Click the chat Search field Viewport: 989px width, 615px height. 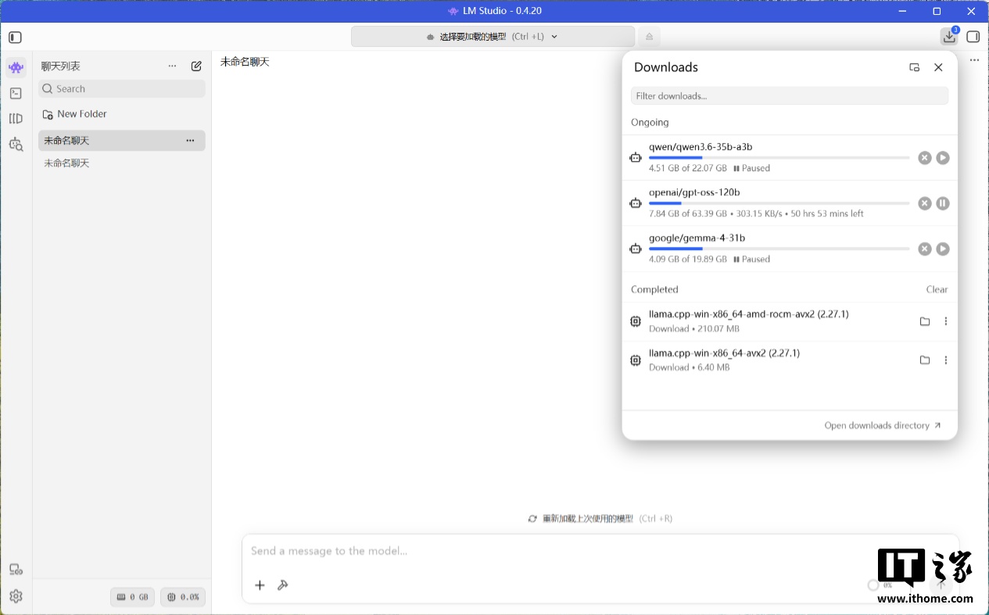click(122, 89)
